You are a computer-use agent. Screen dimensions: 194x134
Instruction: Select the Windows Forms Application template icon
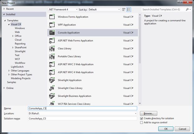click(52, 17)
